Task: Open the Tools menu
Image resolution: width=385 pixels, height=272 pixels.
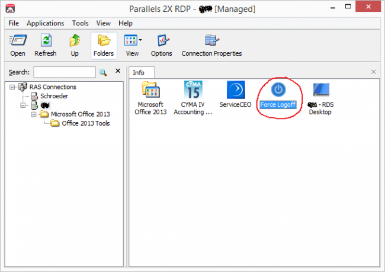Action: [x=80, y=23]
